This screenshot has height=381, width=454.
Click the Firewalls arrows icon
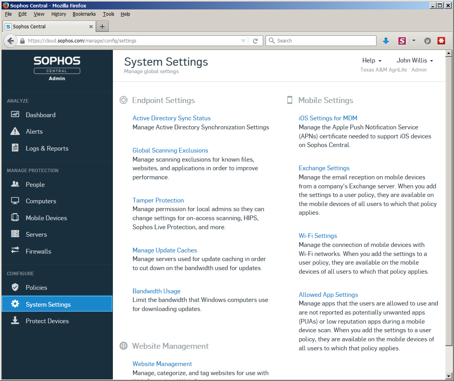tap(15, 250)
